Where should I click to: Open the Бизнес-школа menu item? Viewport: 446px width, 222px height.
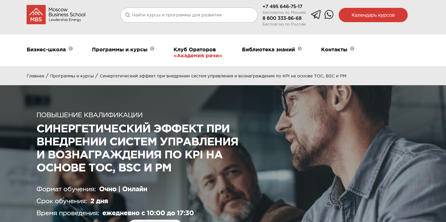click(46, 50)
